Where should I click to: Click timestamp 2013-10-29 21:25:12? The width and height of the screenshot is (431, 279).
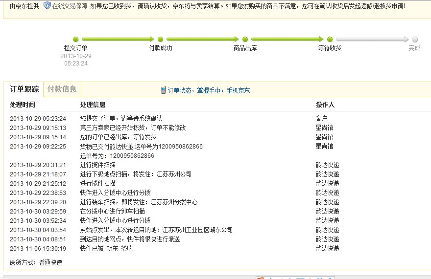(38, 184)
